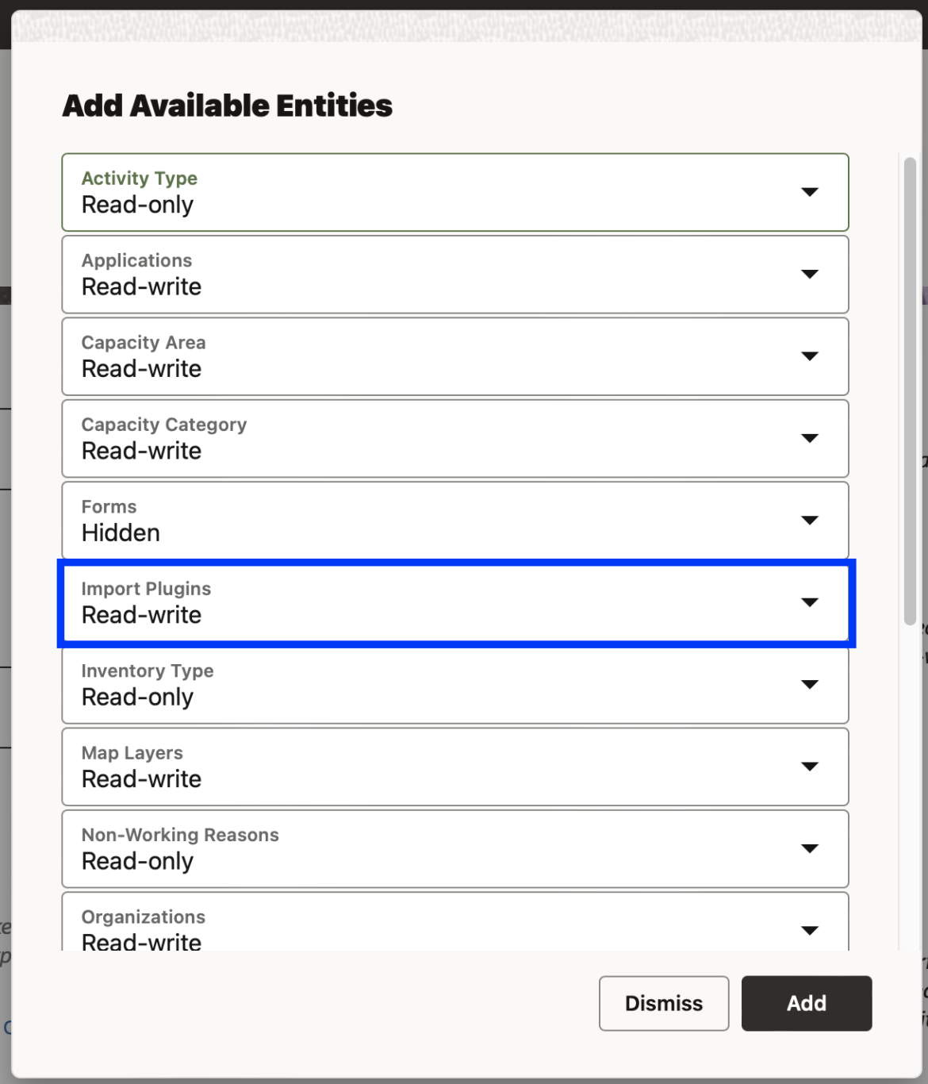Open the Capacity Category permission dropdown
The width and height of the screenshot is (928, 1084).
pos(454,439)
